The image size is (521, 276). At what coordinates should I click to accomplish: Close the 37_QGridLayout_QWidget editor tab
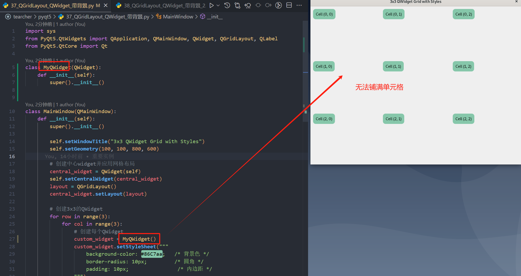[x=106, y=6]
